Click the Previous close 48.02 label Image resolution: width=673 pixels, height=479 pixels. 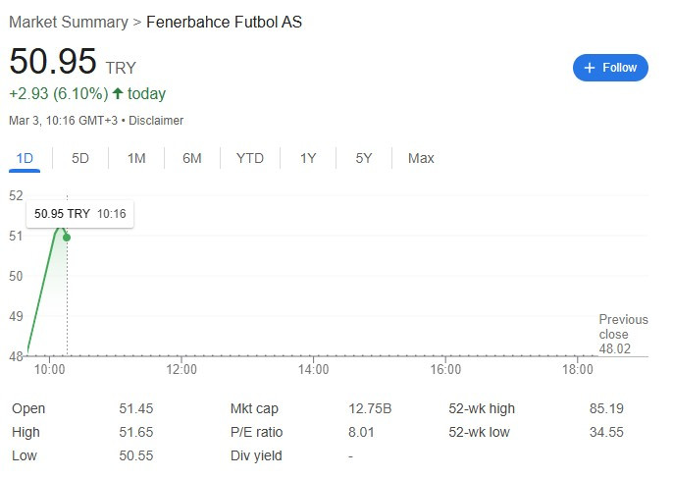click(x=623, y=335)
